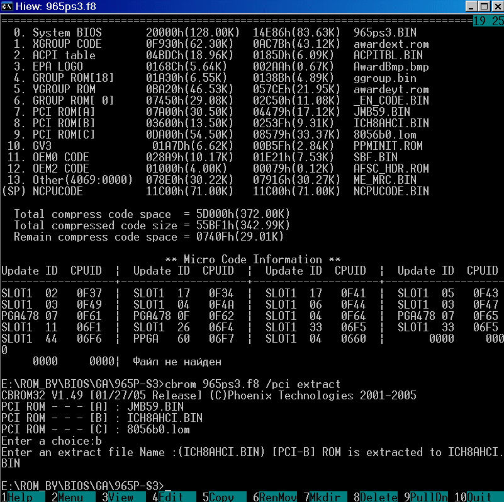Choose 6RenMov in the bottom bar

click(x=275, y=497)
